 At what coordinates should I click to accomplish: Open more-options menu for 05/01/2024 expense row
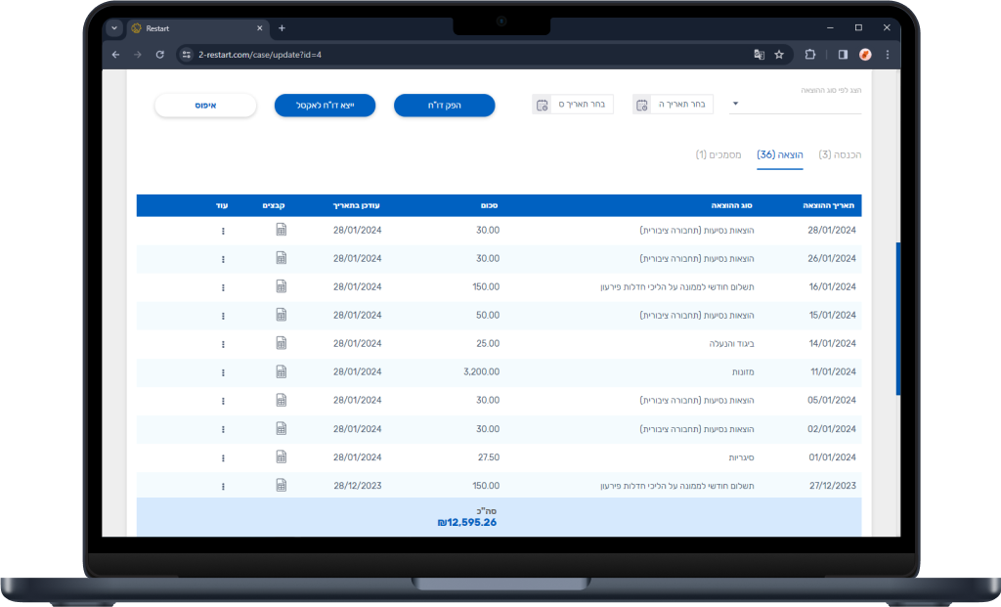point(223,402)
